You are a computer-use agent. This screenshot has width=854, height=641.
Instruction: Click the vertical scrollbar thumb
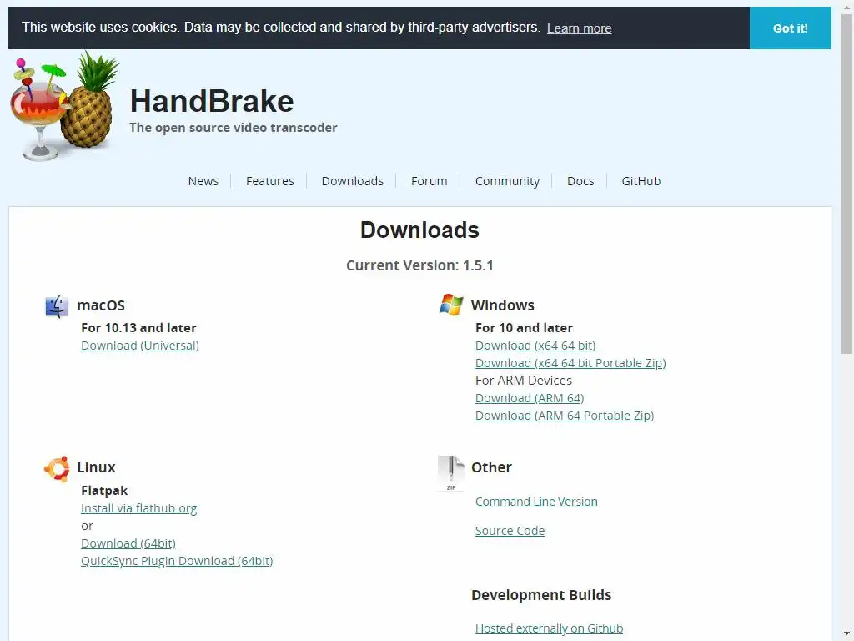click(847, 184)
